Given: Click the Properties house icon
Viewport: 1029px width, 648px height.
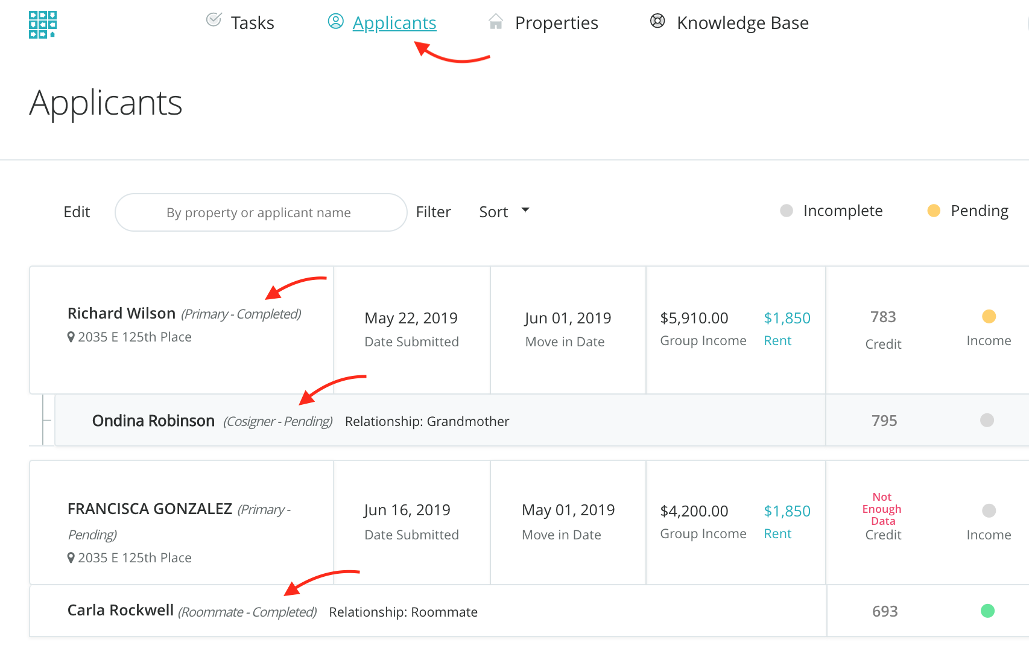Looking at the screenshot, I should click(x=496, y=22).
